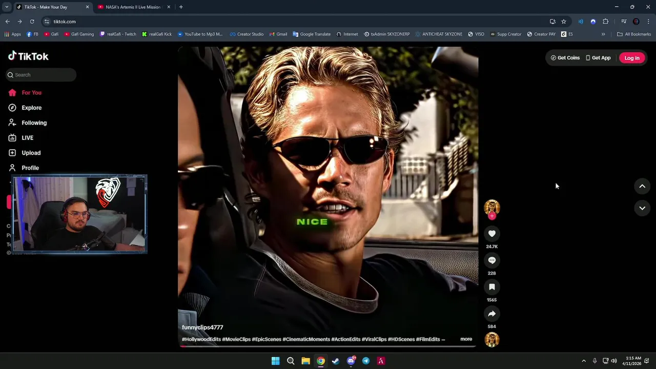Expand the caption with more
656x369 pixels.
coord(466,339)
